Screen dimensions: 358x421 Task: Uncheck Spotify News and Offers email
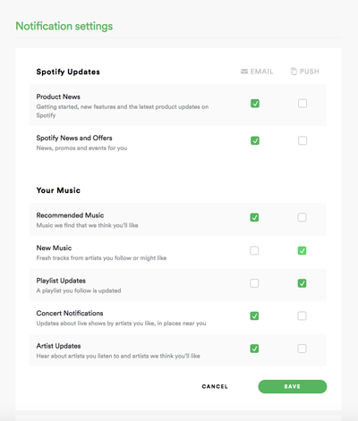(x=255, y=140)
